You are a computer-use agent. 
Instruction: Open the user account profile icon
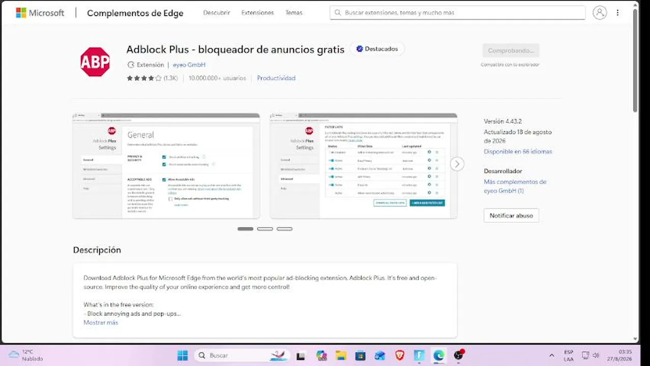click(x=600, y=13)
